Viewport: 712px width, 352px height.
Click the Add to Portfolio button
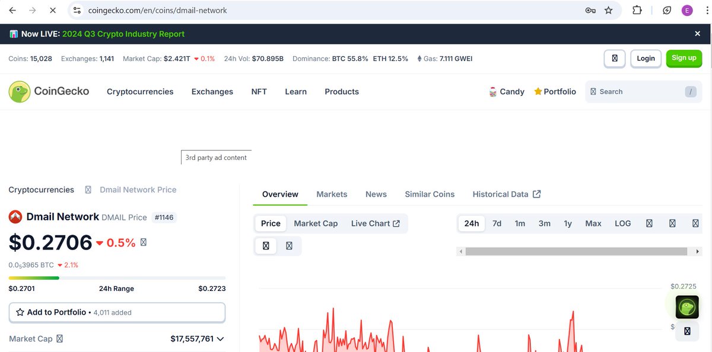point(117,312)
